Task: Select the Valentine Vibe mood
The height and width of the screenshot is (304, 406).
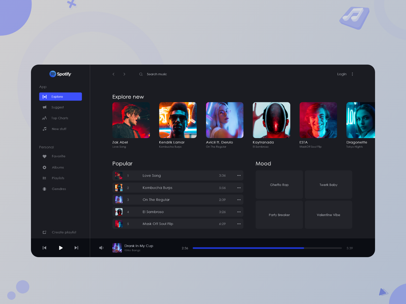Action: [329, 215]
